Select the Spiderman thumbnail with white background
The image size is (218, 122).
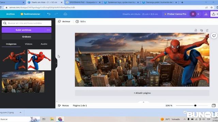pyautogui.click(x=40, y=60)
